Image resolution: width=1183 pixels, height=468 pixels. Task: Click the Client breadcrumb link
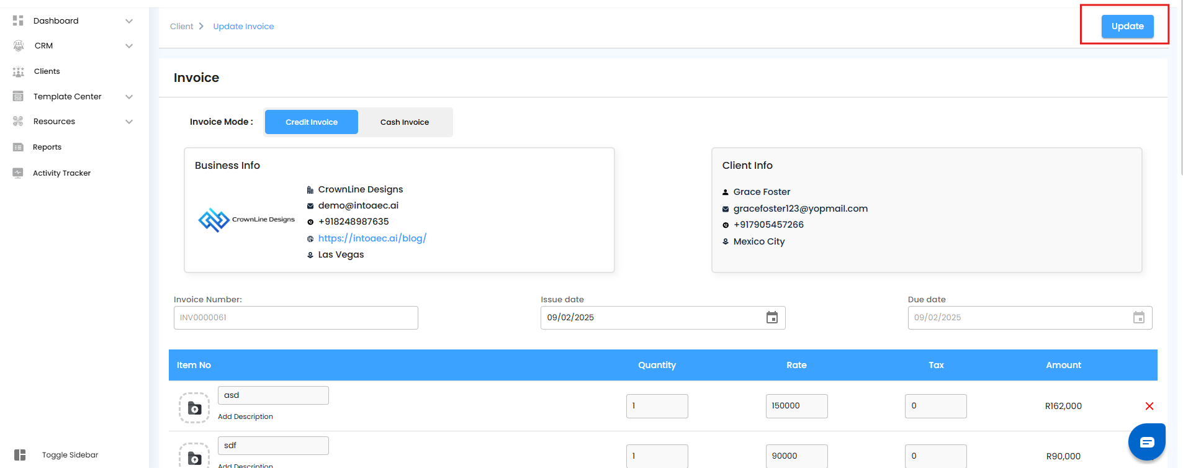181,26
